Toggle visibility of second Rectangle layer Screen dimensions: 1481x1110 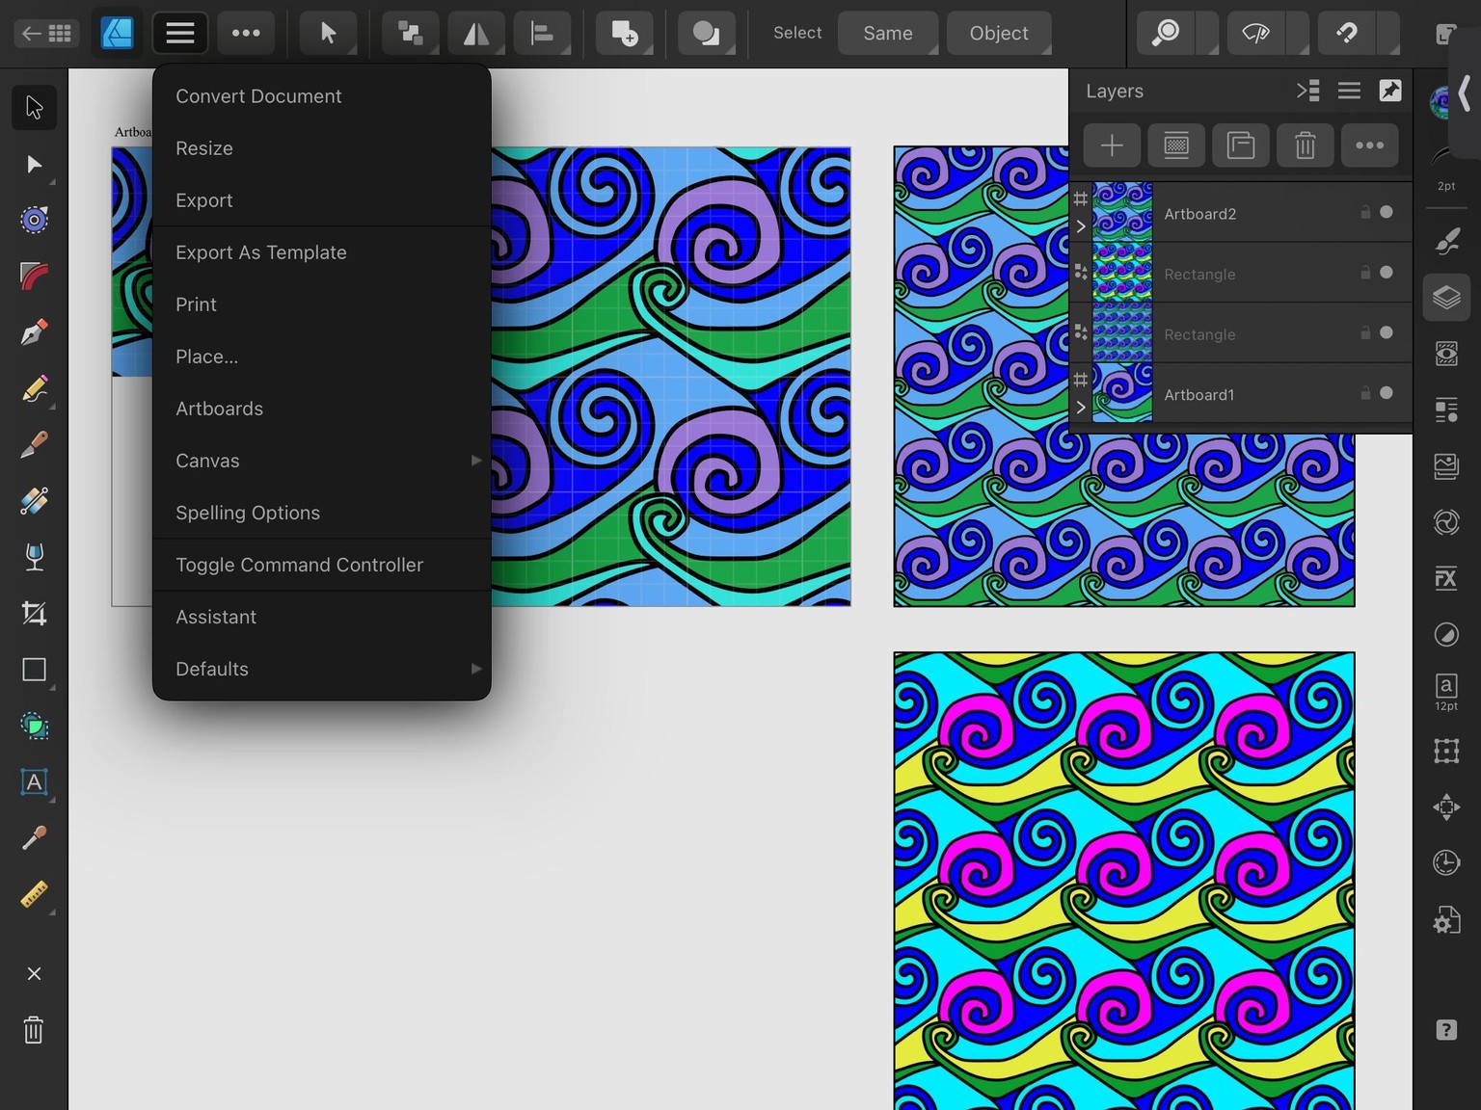click(x=1387, y=332)
